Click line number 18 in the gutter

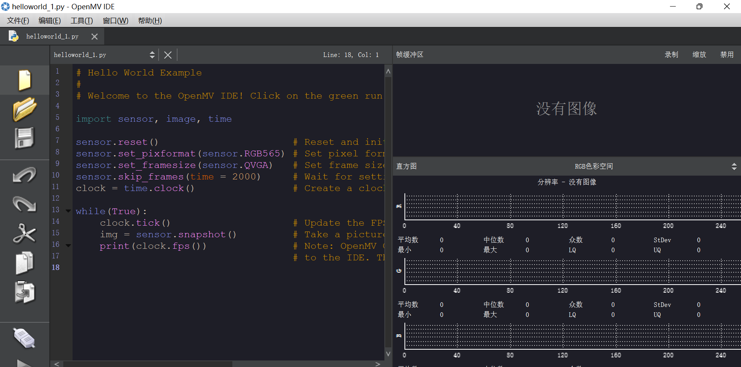click(x=56, y=267)
